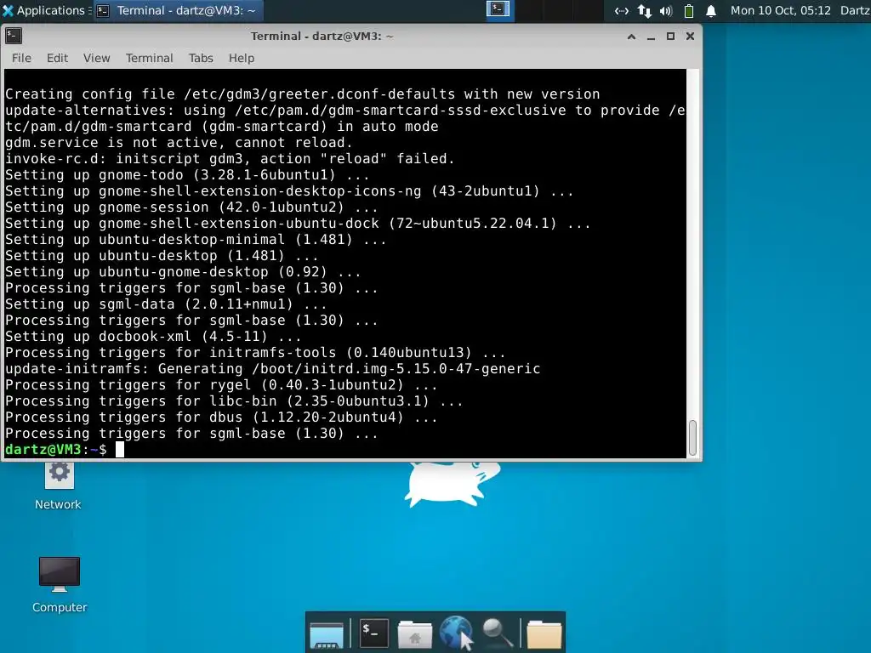Image resolution: width=871 pixels, height=653 pixels.
Task: Click the Dartz user name in panel
Action: [x=856, y=10]
